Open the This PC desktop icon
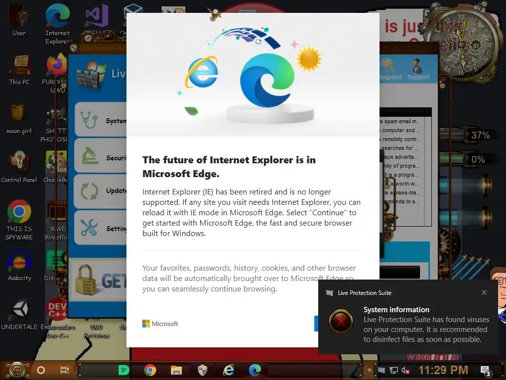 point(19,69)
